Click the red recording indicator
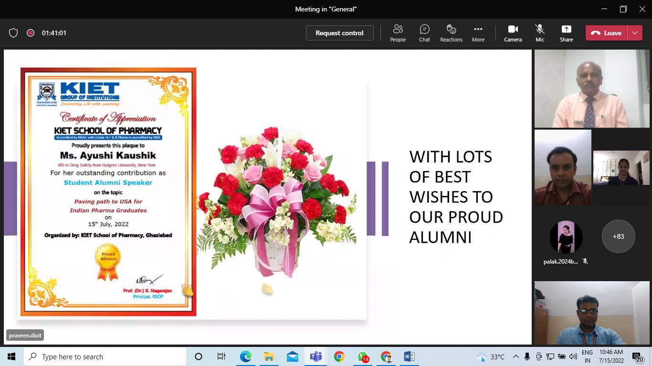The image size is (652, 366). [x=31, y=33]
